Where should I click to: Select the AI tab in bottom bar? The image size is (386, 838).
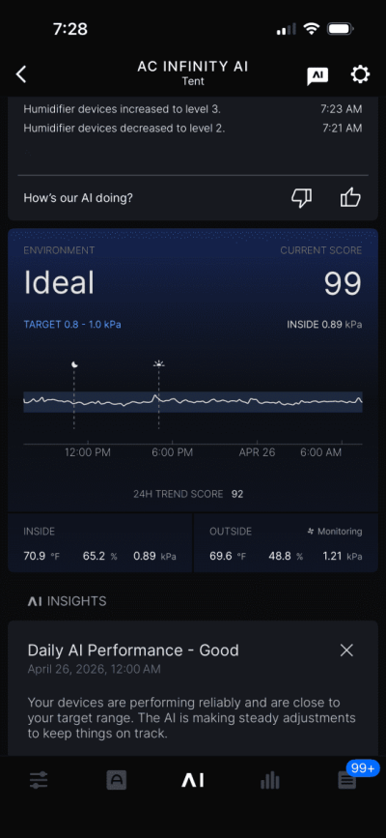pos(193,781)
